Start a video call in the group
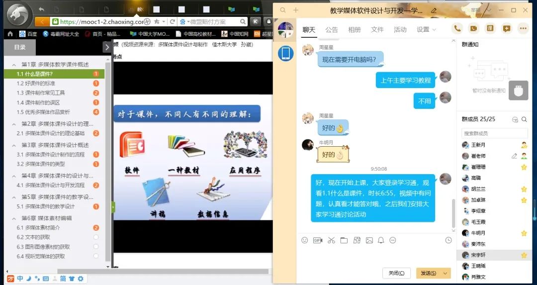Image resolution: width=537 pixels, height=285 pixels. [473, 28]
